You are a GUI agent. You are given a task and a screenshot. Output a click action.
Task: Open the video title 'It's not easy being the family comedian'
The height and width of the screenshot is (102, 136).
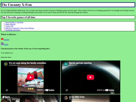pyautogui.click(x=28, y=63)
